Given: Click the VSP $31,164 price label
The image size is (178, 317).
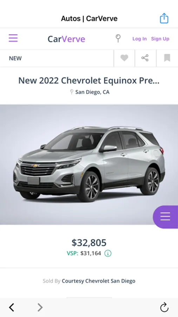Looking at the screenshot, I should [84, 253].
